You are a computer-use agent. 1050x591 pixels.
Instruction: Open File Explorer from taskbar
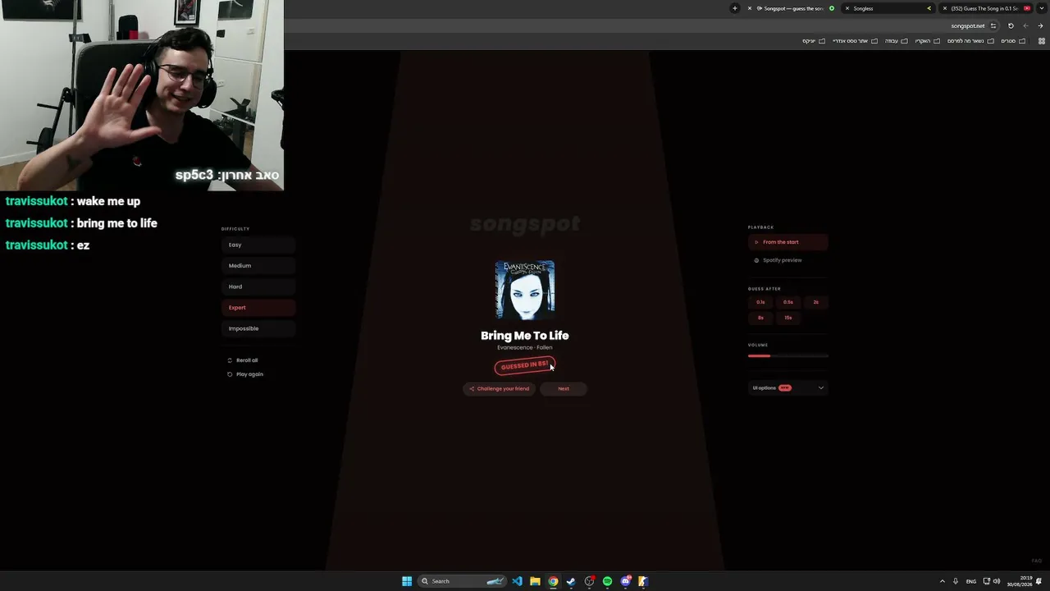point(535,581)
